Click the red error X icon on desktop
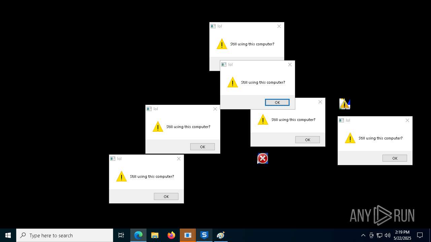 click(x=263, y=158)
